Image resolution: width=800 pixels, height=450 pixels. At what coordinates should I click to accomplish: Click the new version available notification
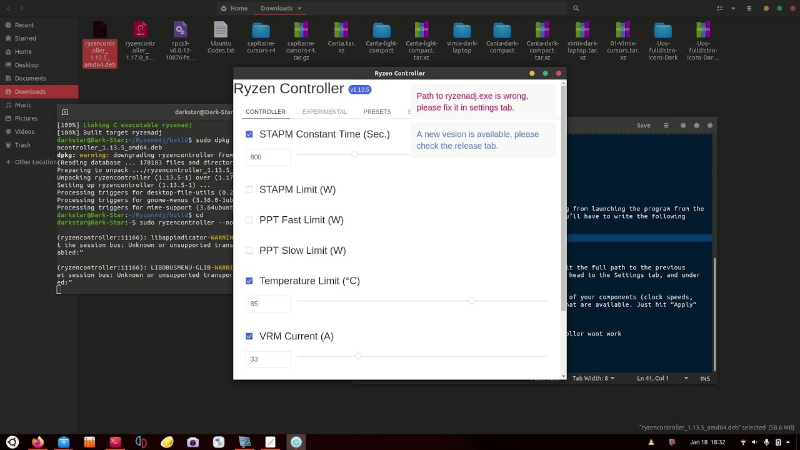(483, 140)
